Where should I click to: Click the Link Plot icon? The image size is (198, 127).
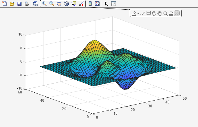point(35,4)
